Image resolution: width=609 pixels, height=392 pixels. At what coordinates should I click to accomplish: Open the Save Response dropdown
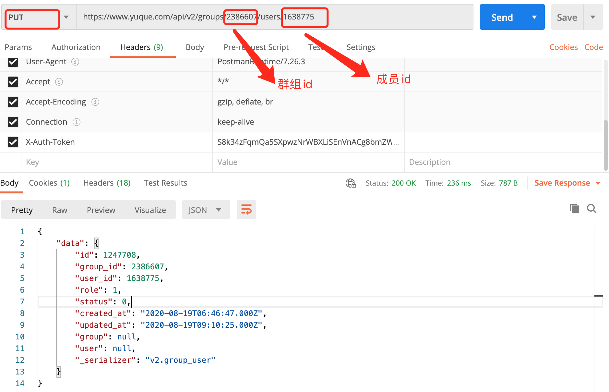567,183
